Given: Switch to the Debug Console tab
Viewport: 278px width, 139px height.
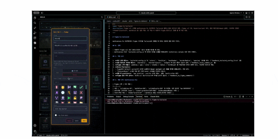Looking at the screenshot, I should 129,97.
